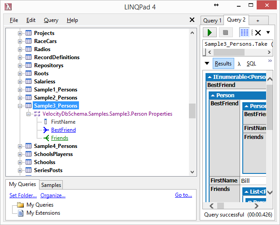
Task: Click the schema tree vertical scrollbar thumb
Action: tap(192, 111)
